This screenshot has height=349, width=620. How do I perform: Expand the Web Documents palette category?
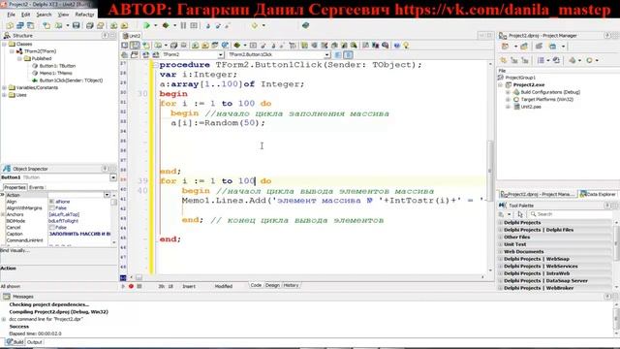523,252
